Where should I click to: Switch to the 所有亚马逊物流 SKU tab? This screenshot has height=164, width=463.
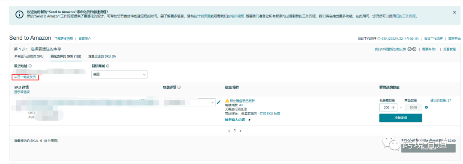29,56
